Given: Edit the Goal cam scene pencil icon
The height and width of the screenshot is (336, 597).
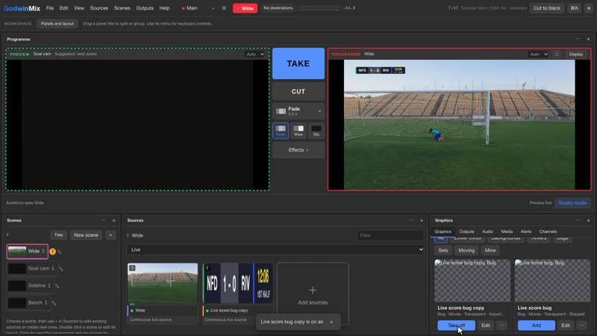Looking at the screenshot, I should click(60, 269).
